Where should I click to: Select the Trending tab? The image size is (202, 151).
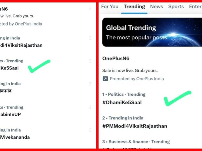click(x=134, y=6)
